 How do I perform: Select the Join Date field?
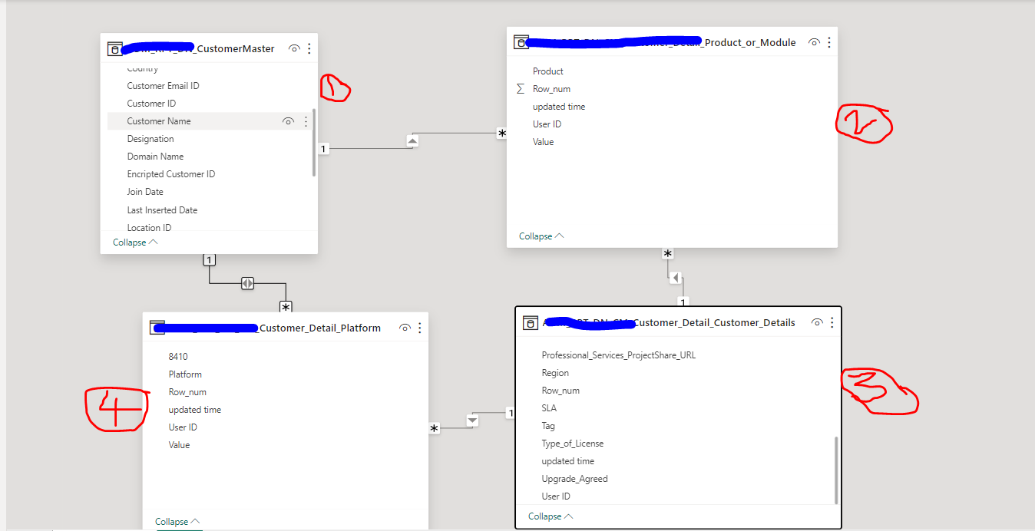pos(145,192)
